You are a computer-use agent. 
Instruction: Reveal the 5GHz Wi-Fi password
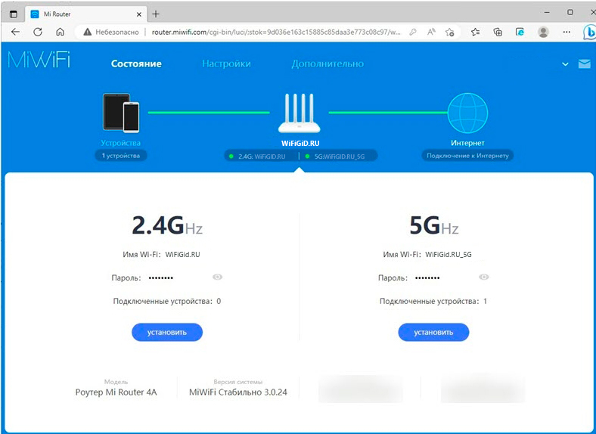tap(484, 277)
